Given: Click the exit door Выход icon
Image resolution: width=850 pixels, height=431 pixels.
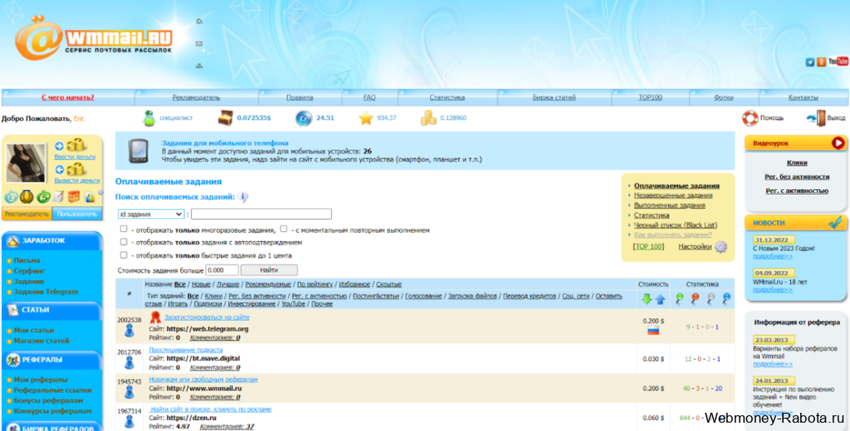Looking at the screenshot, I should click(818, 118).
